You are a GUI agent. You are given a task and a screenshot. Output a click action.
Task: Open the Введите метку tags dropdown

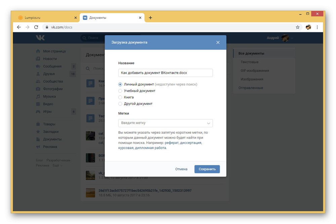(x=165, y=123)
